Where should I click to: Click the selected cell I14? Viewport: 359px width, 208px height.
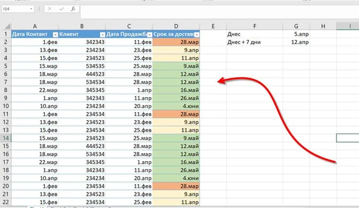click(348, 138)
